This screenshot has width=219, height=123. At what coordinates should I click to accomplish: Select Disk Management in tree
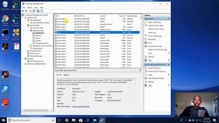pos(37,61)
